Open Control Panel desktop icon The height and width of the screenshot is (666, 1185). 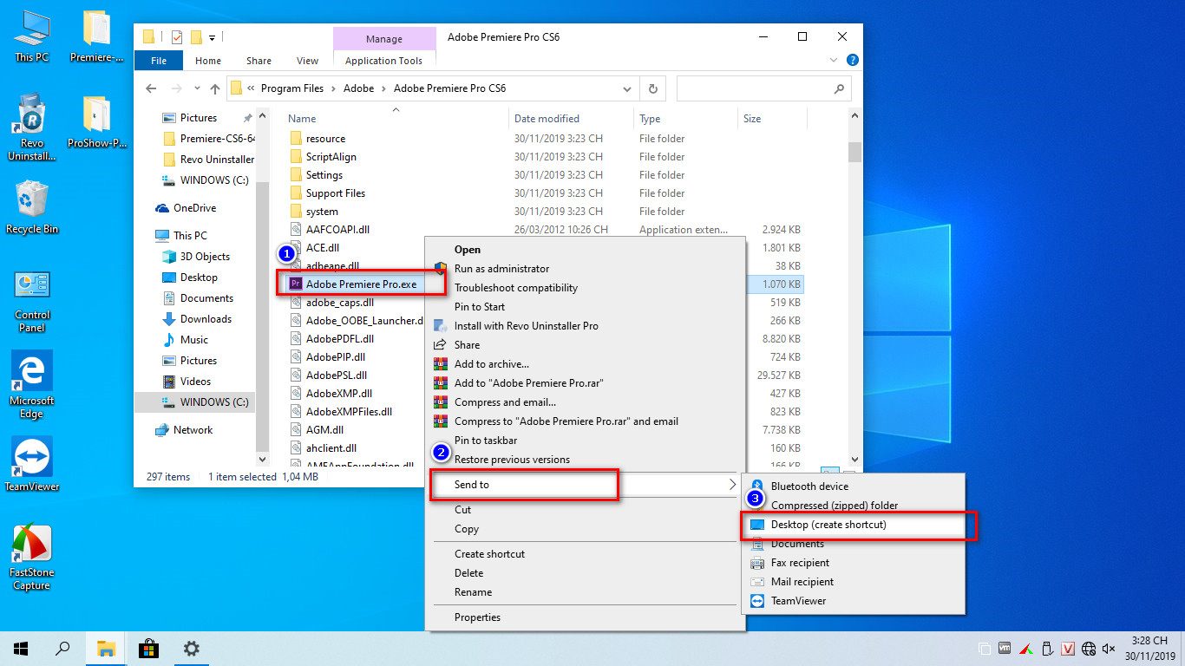32,301
